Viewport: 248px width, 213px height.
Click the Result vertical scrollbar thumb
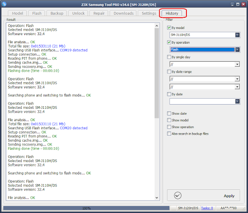point(157,73)
